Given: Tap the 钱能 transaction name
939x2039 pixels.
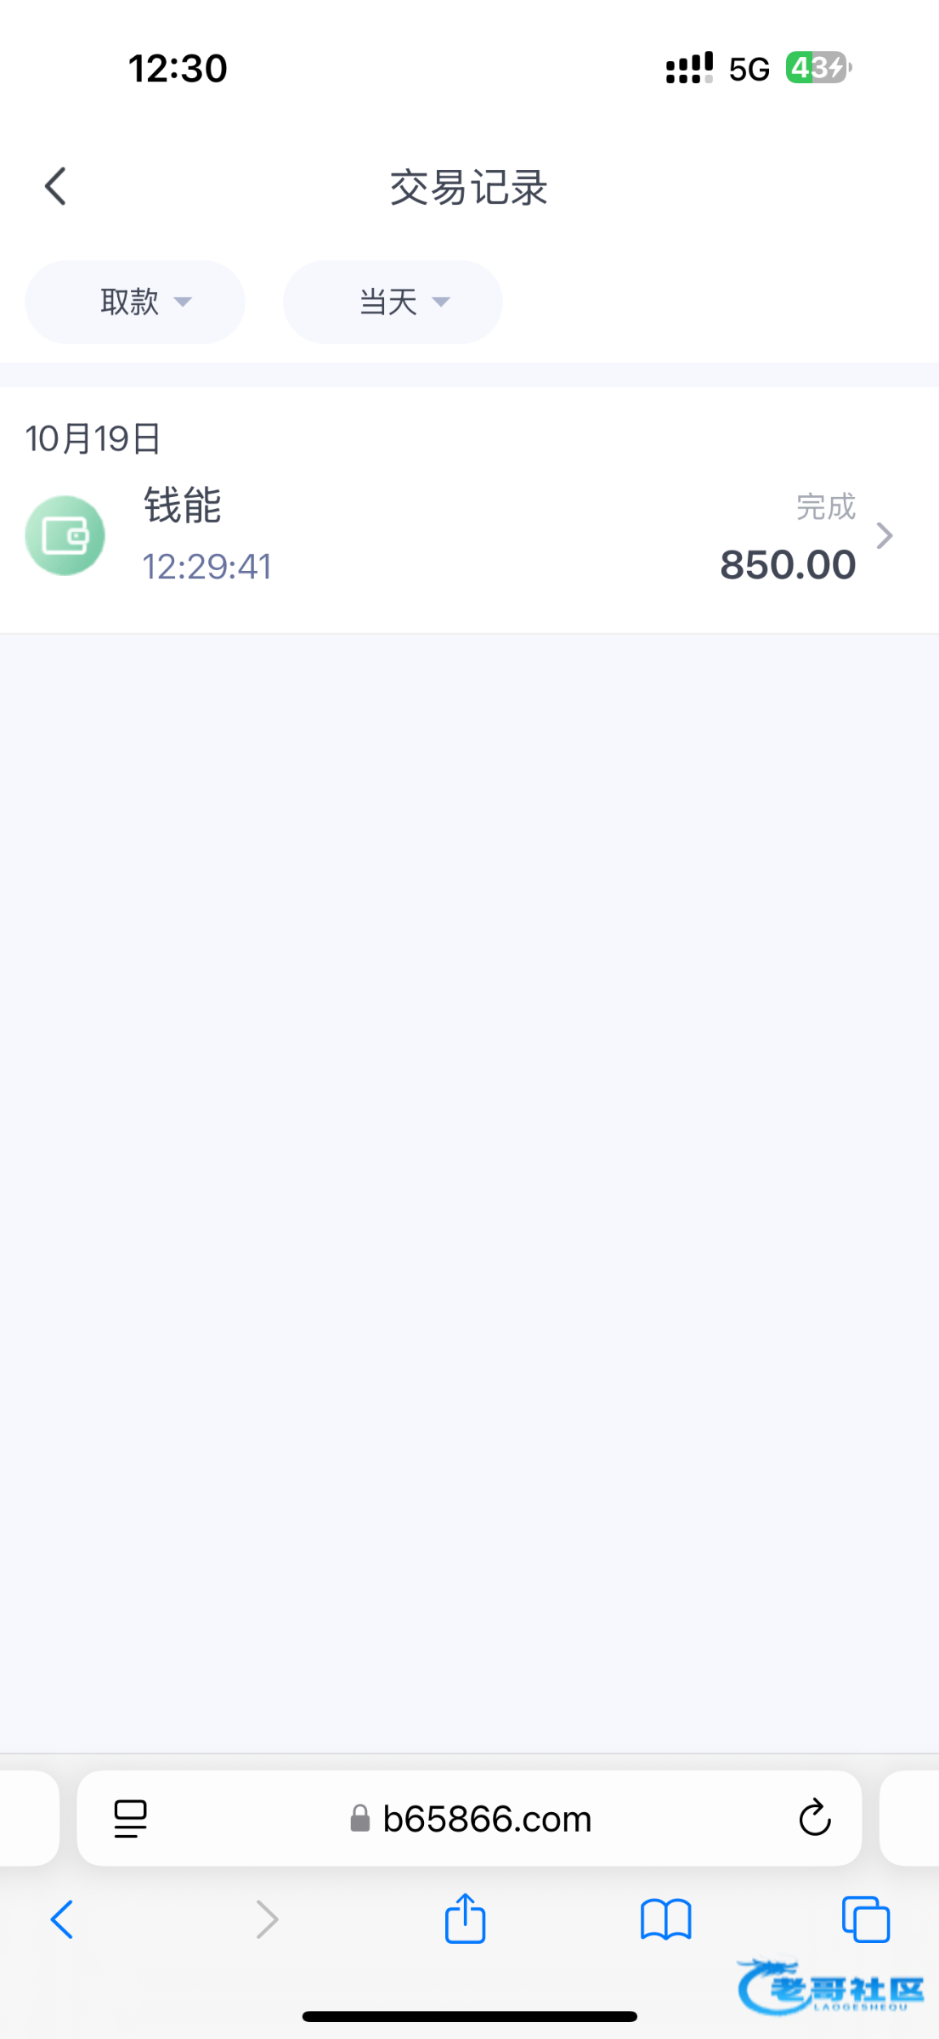Looking at the screenshot, I should (x=183, y=506).
